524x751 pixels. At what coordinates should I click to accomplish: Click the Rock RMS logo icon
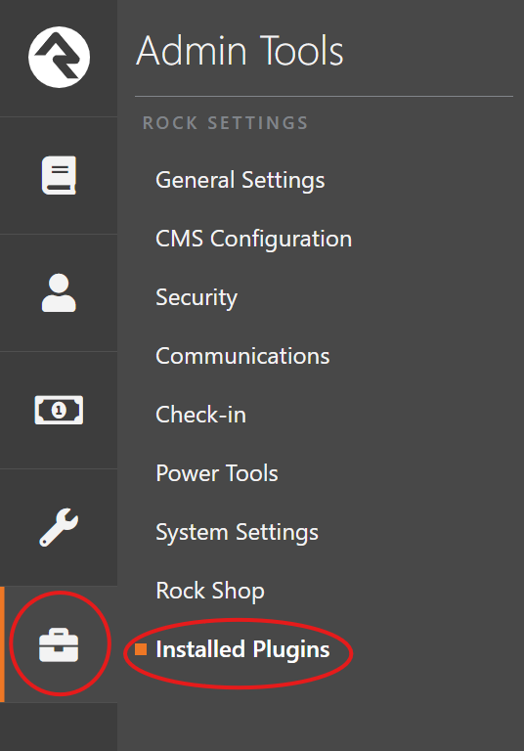coord(59,57)
